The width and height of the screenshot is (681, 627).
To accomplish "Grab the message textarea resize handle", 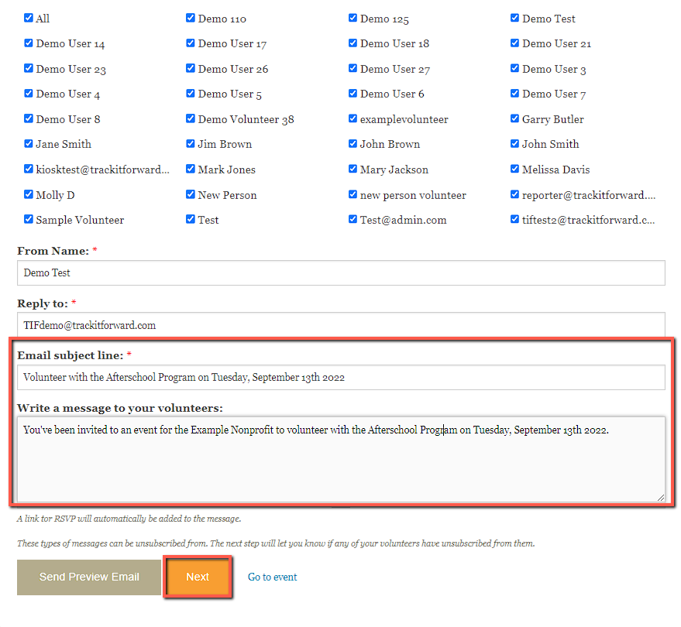I will click(661, 499).
